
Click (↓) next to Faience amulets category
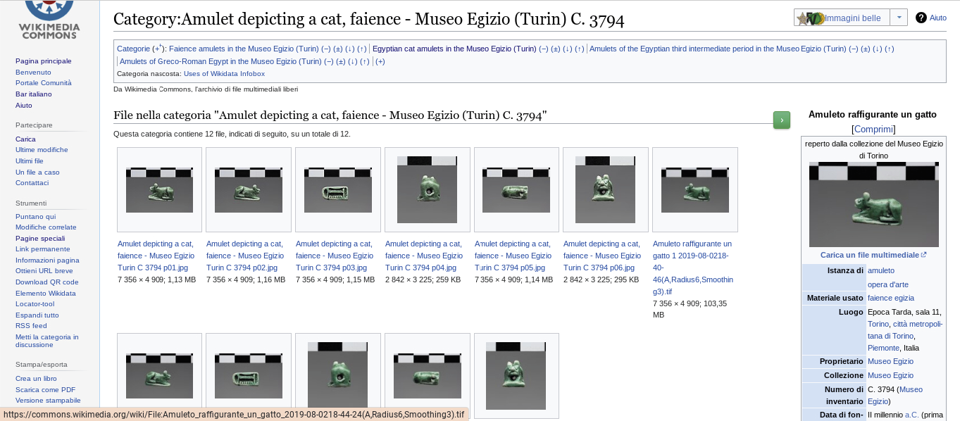click(x=350, y=49)
